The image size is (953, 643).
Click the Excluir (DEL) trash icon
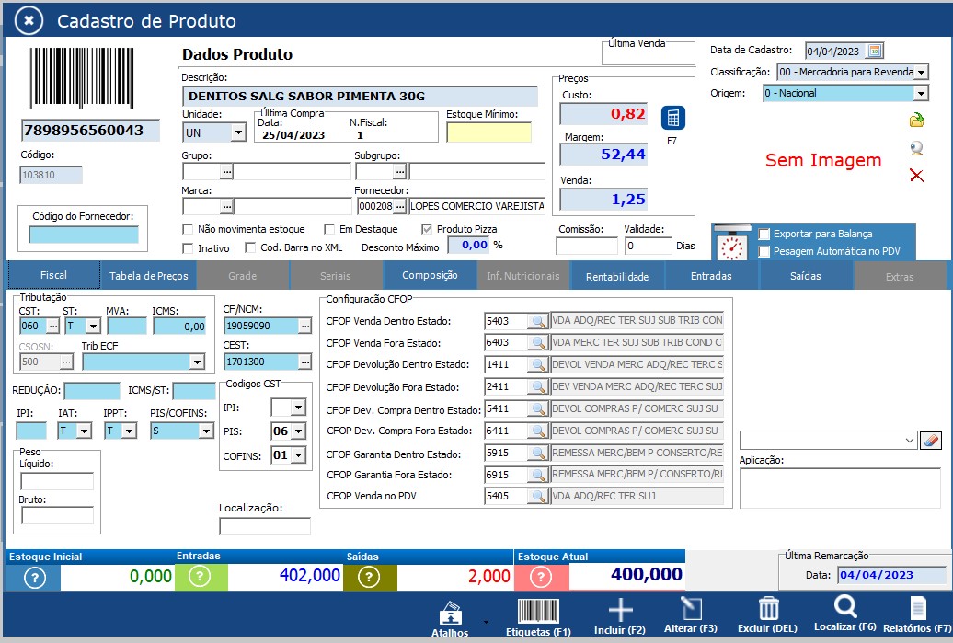click(x=768, y=611)
